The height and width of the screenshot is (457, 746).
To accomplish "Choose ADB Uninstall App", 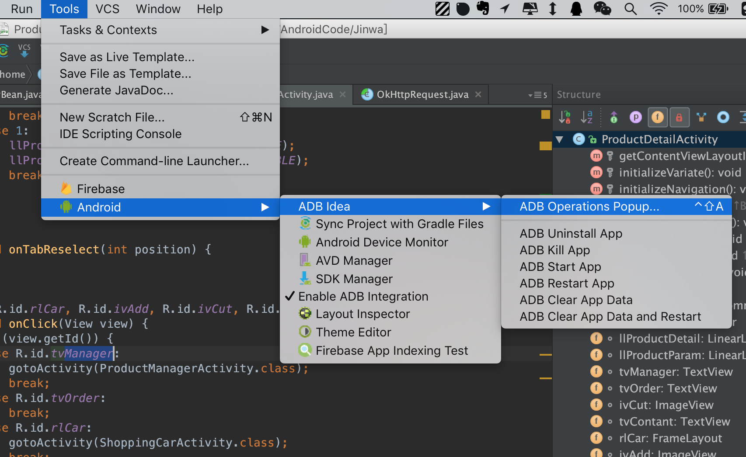I will pos(617,233).
